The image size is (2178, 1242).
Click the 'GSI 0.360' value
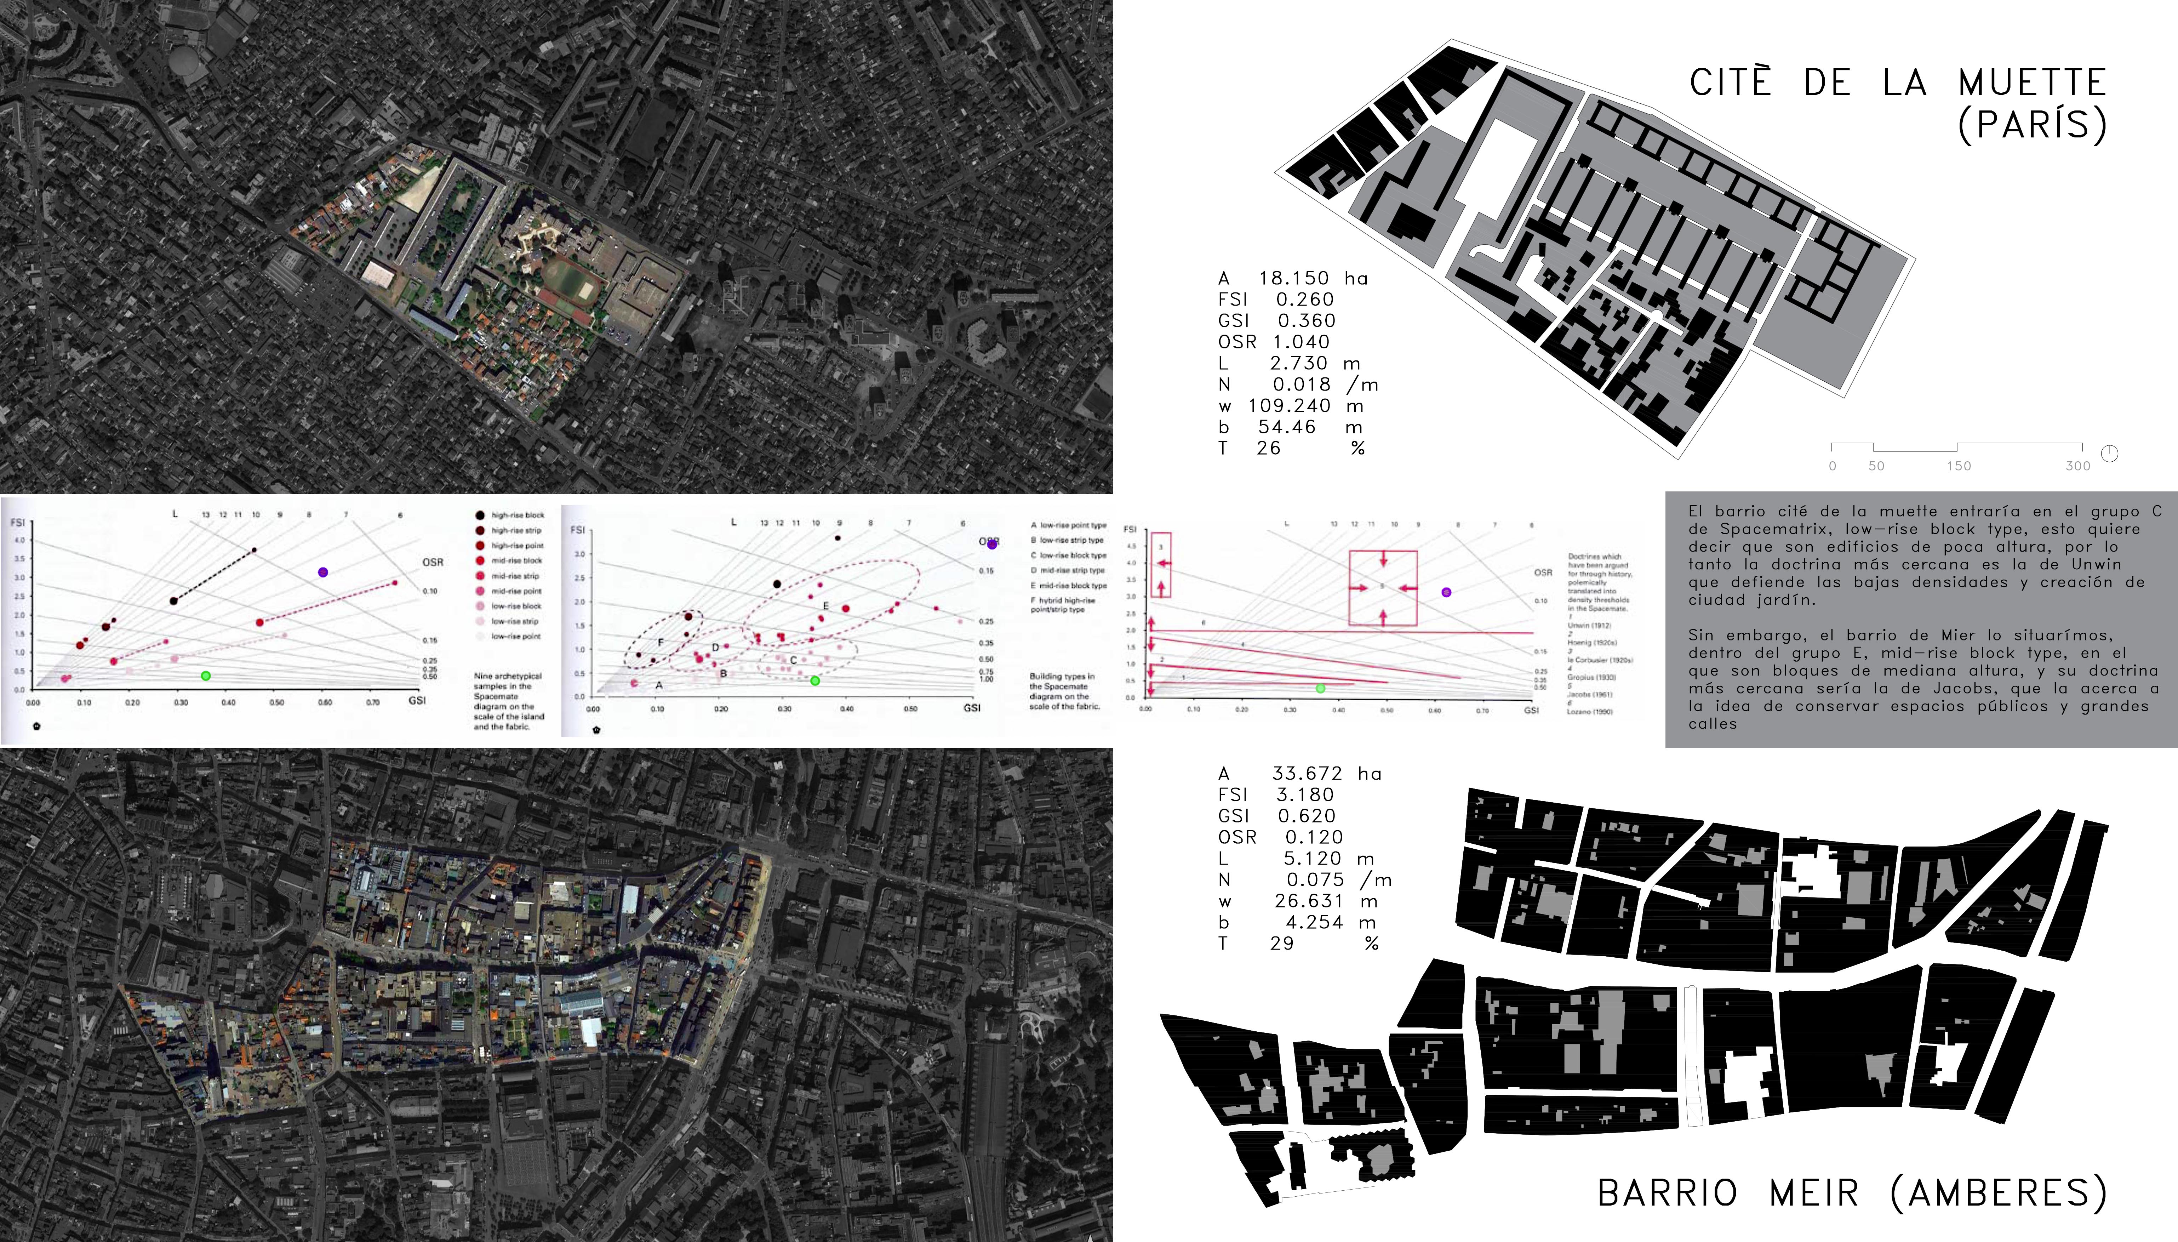[1277, 321]
